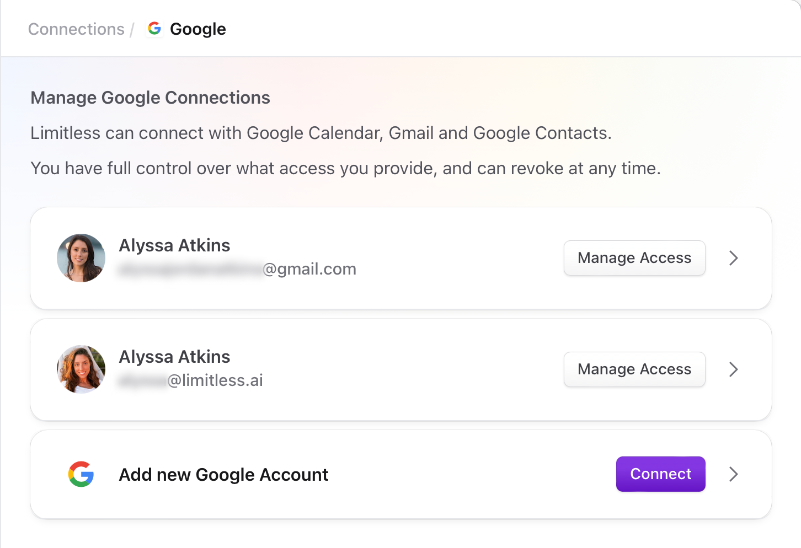Click the text about Google Calendar, Gmail and Contacts
The image size is (801, 548).
coord(321,133)
